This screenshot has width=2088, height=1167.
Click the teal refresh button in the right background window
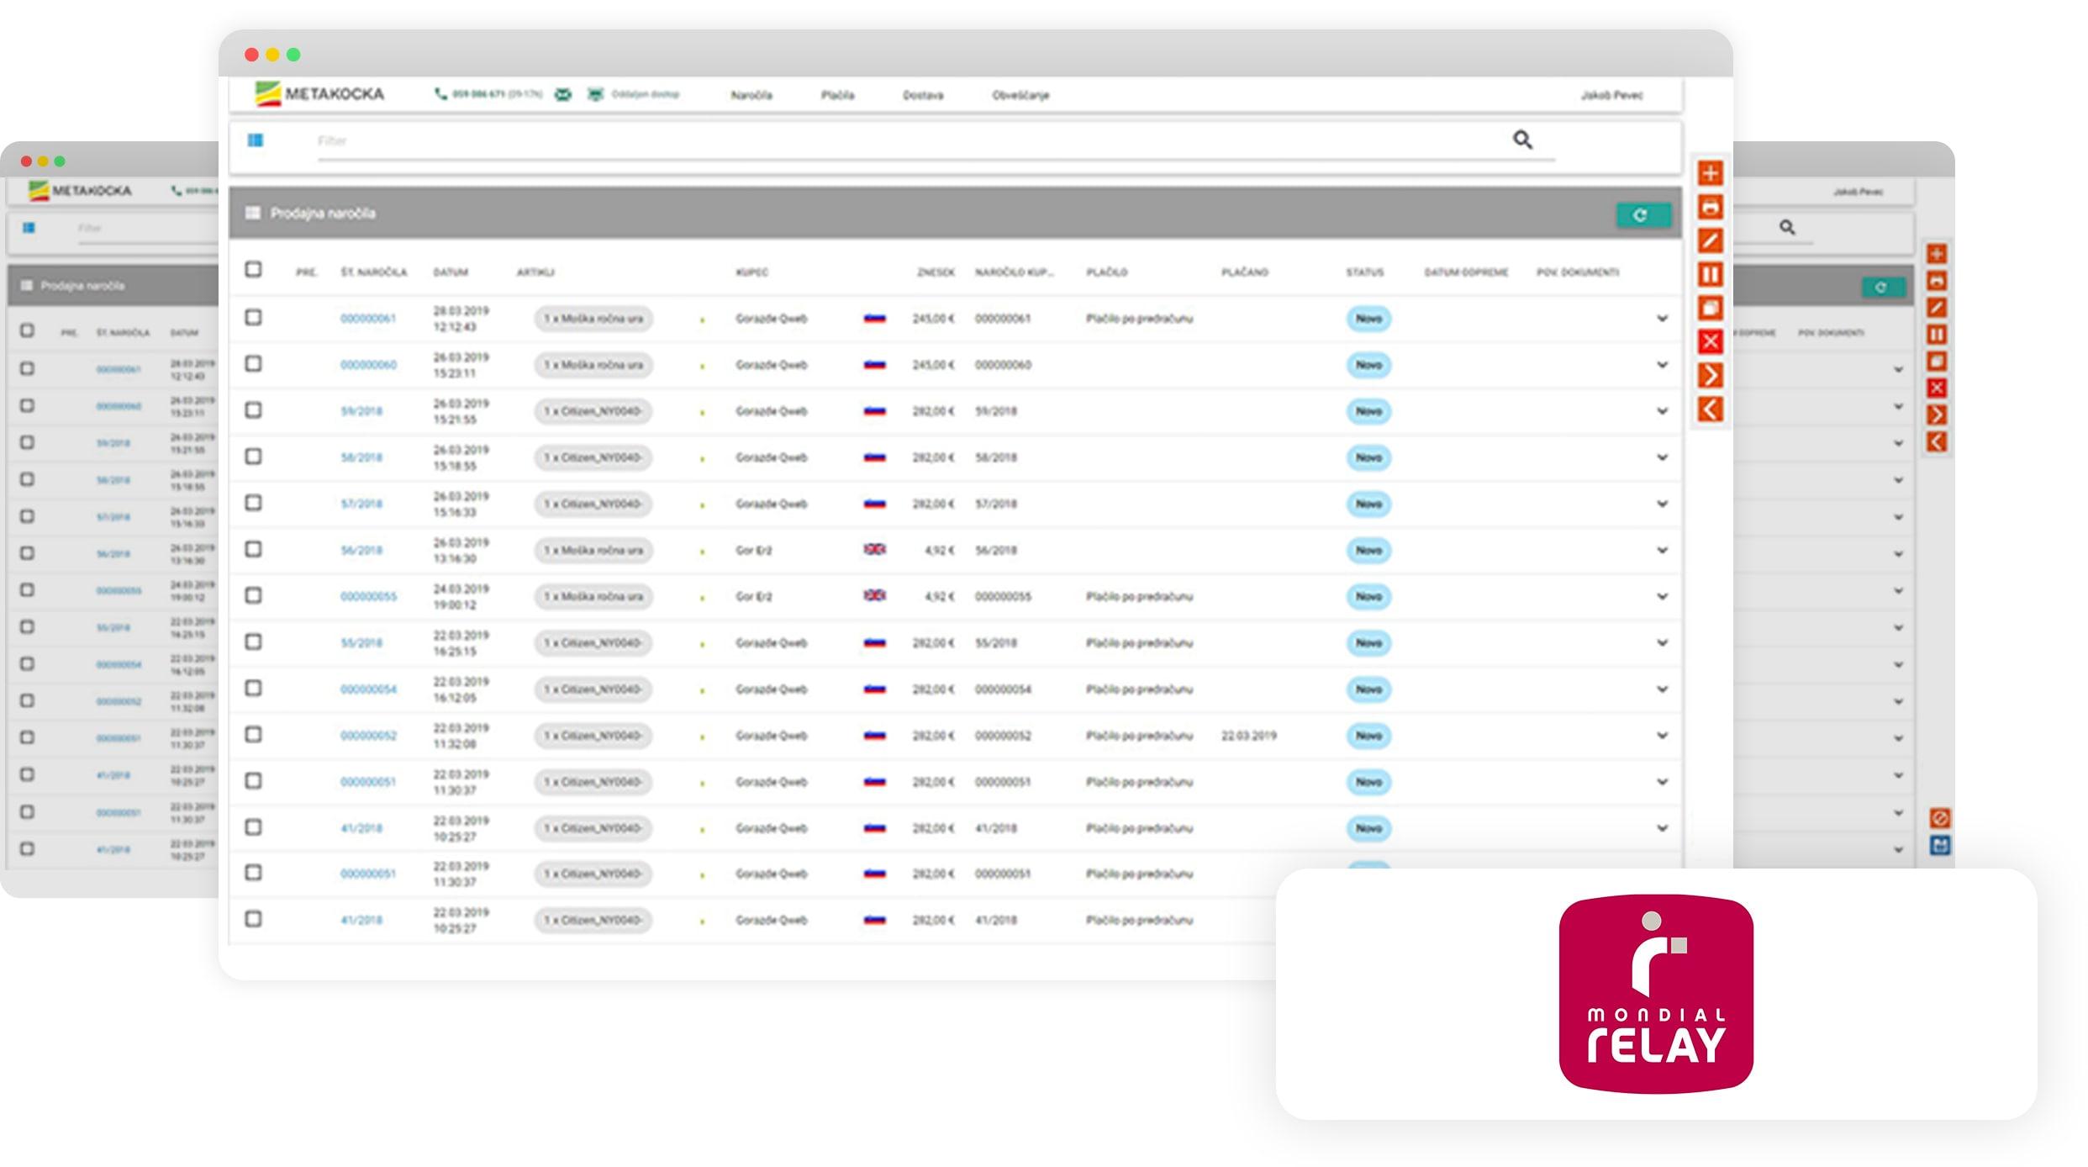pyautogui.click(x=1883, y=288)
